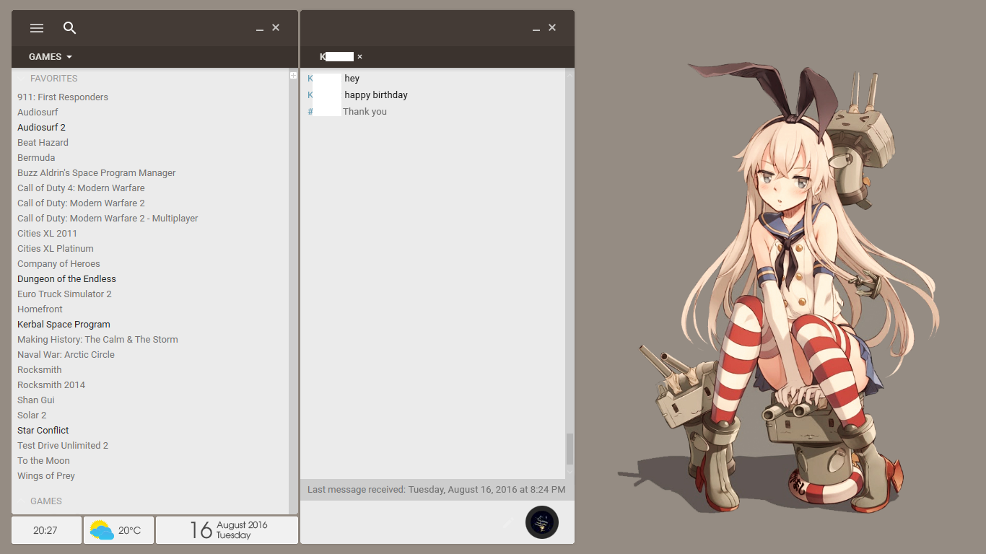Select Wings of Prey
Screen dimensions: 986x554
46,476
